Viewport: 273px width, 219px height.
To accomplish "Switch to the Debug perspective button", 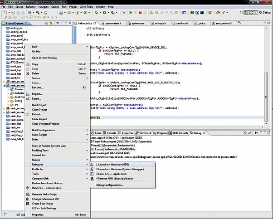I will coord(265,13).
